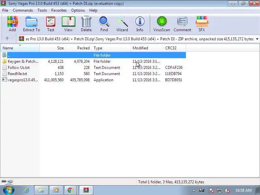Select the vegaspro13.0.45... file name

pos(23,80)
